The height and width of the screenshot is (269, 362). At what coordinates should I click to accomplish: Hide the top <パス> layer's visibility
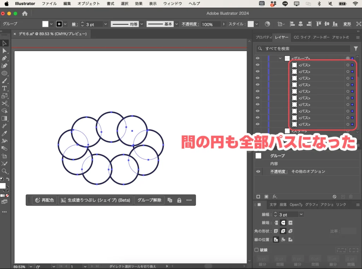[x=258, y=65]
